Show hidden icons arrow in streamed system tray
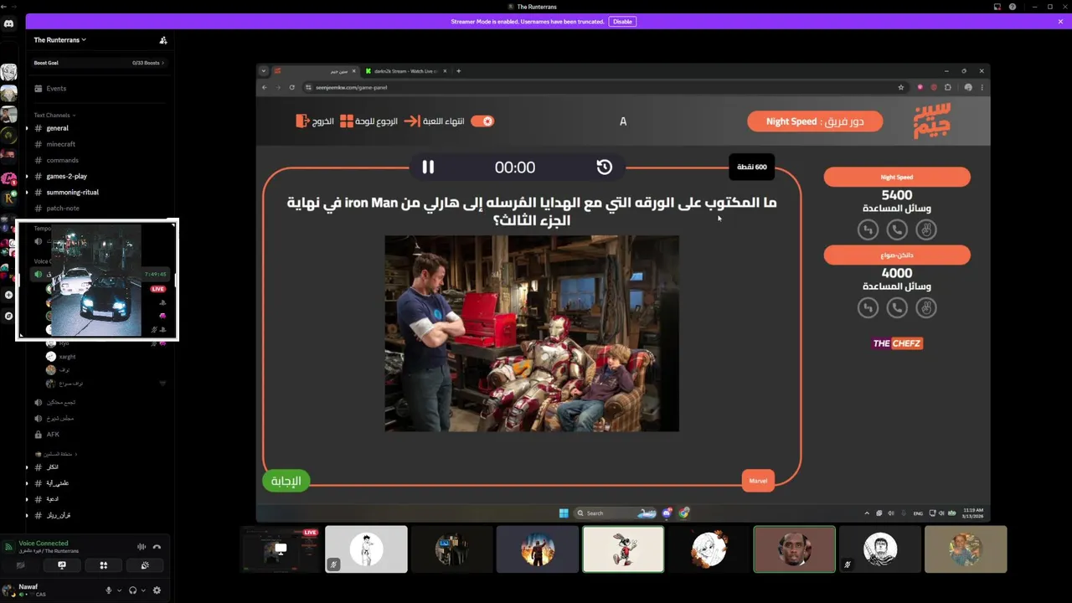The image size is (1072, 603). click(867, 513)
